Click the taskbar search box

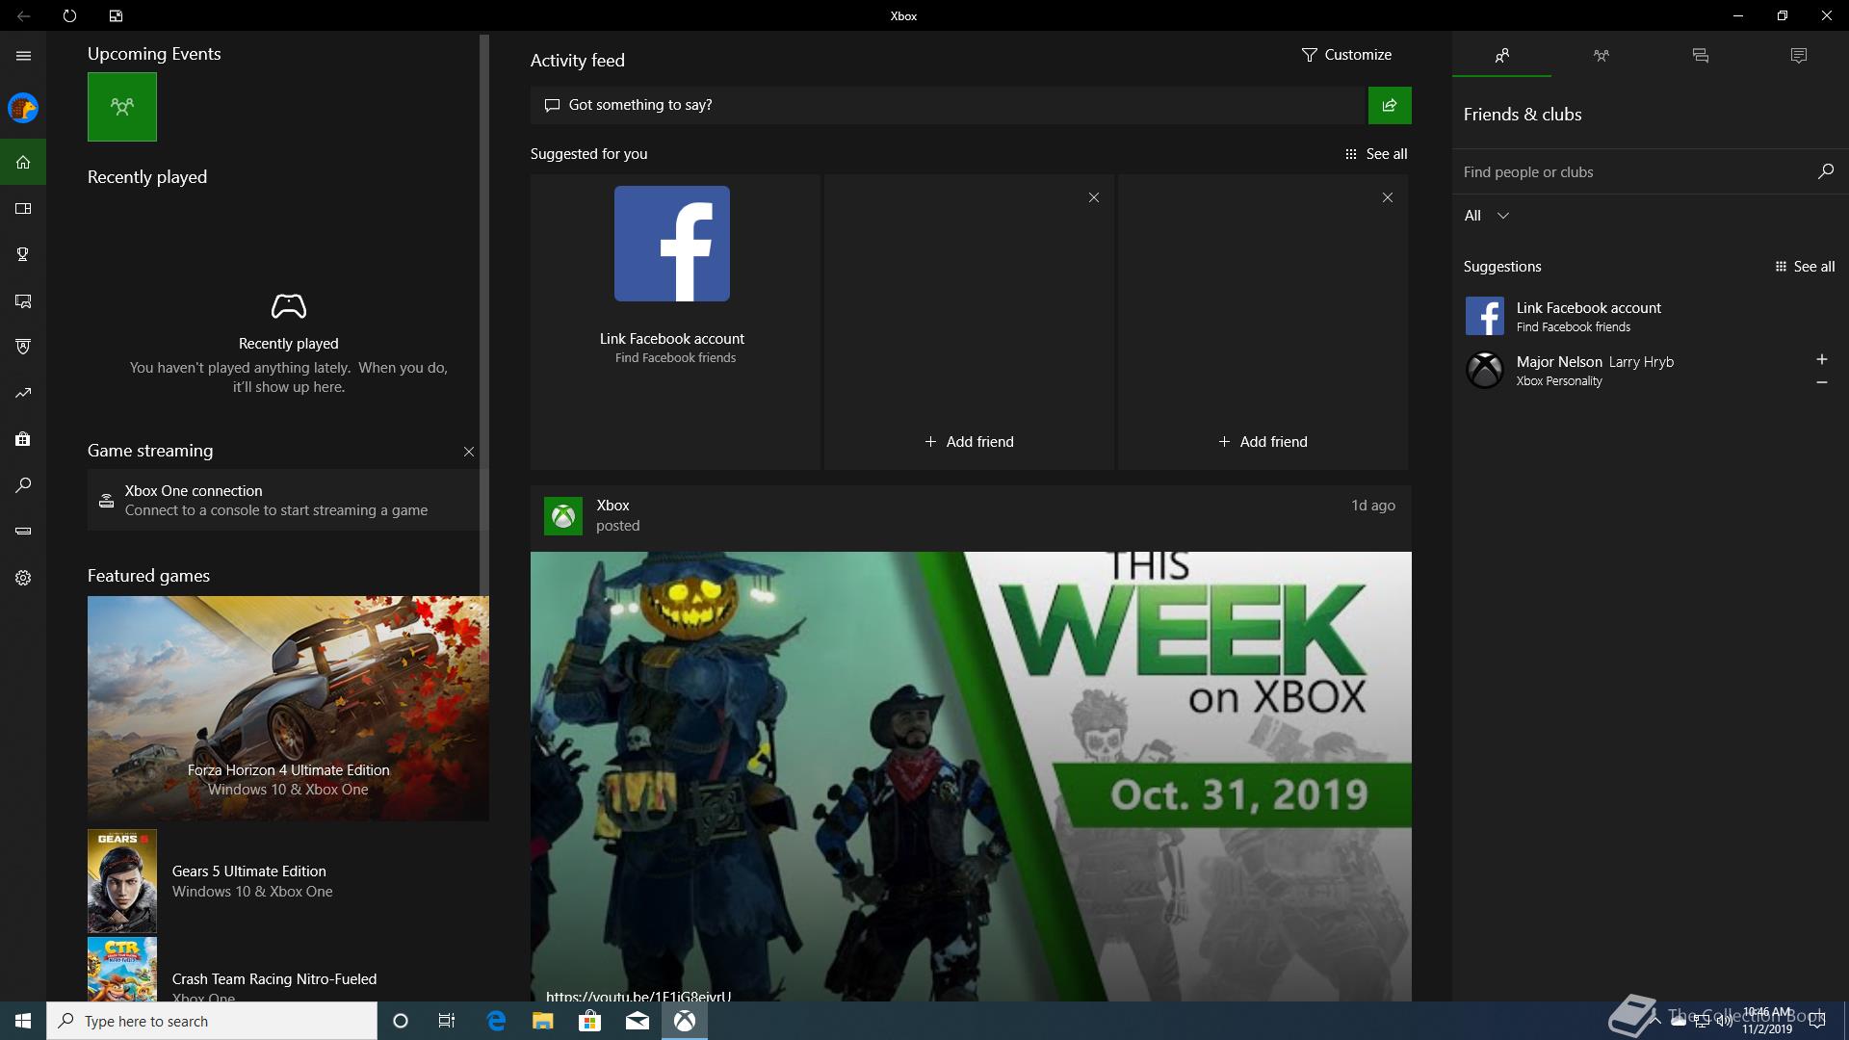(212, 1021)
